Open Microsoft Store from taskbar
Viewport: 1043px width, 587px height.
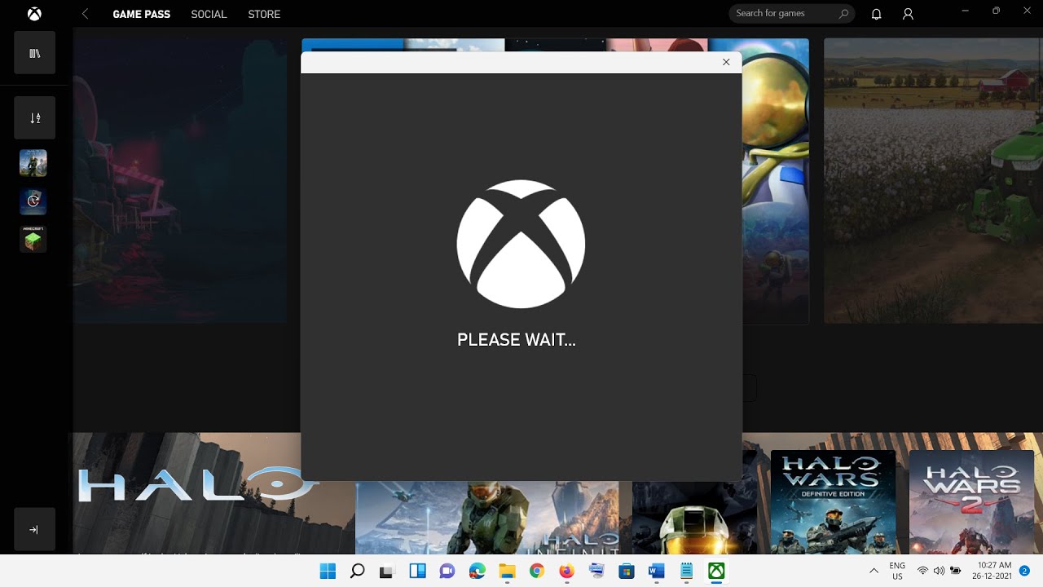627,571
